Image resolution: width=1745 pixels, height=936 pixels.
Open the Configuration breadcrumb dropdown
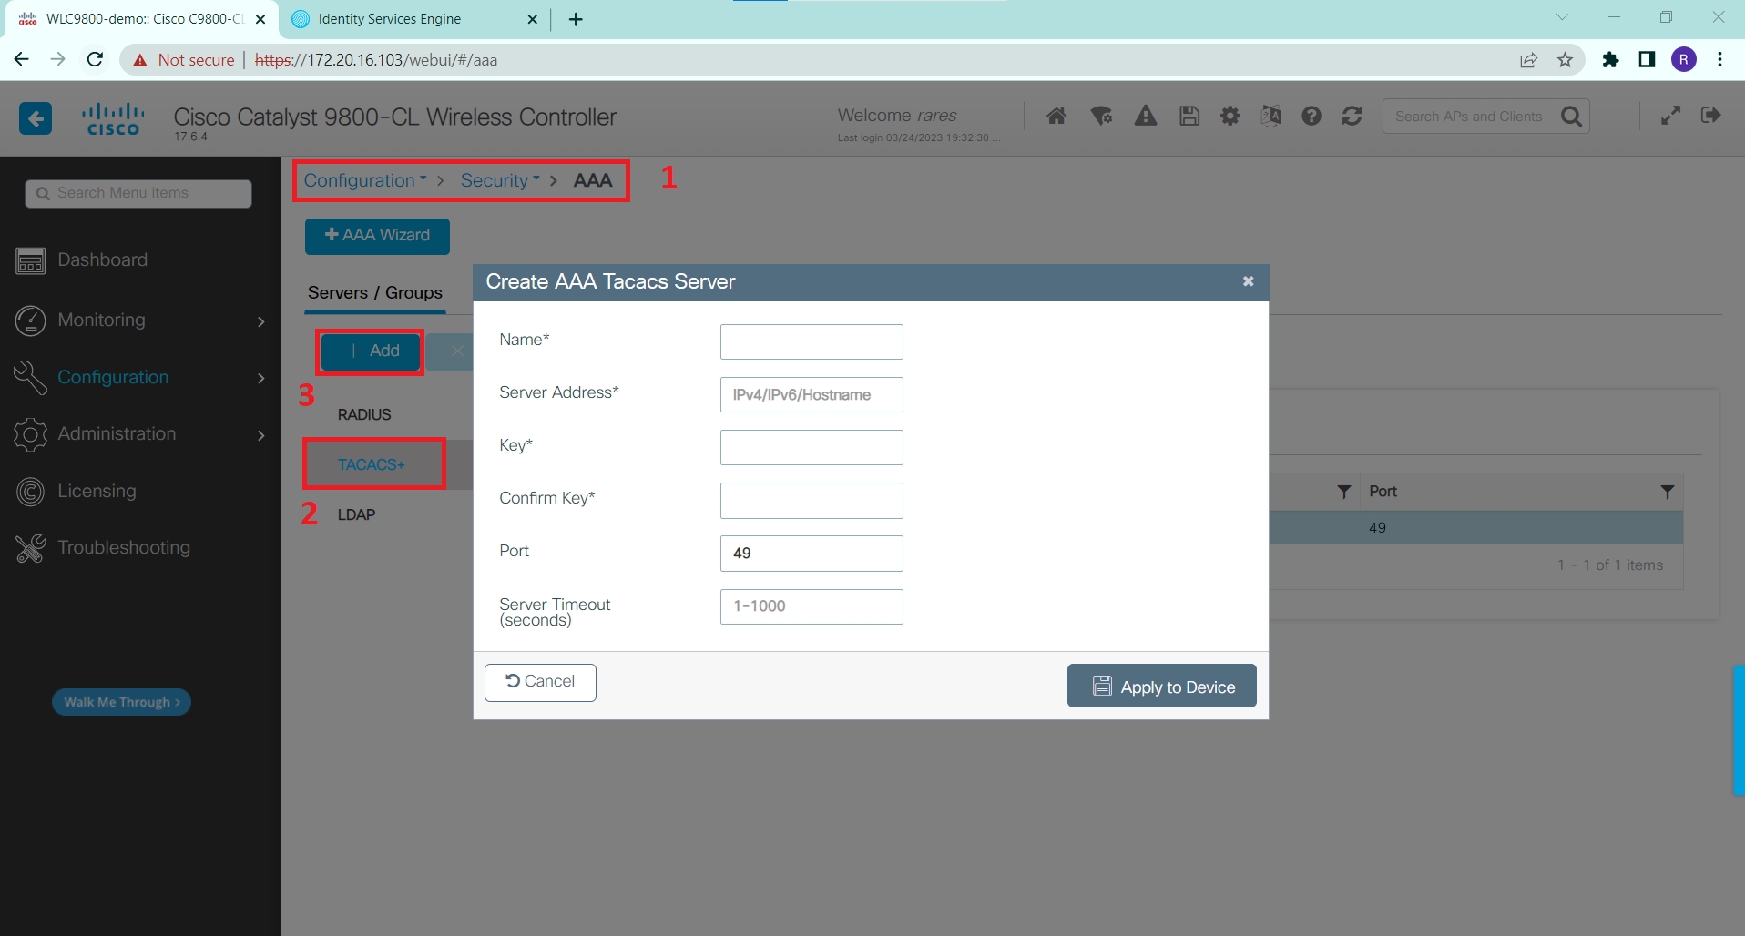pos(365,180)
